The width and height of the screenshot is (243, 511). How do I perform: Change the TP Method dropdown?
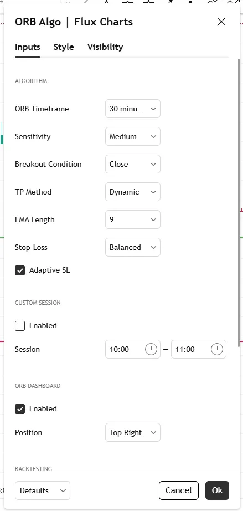click(x=133, y=192)
